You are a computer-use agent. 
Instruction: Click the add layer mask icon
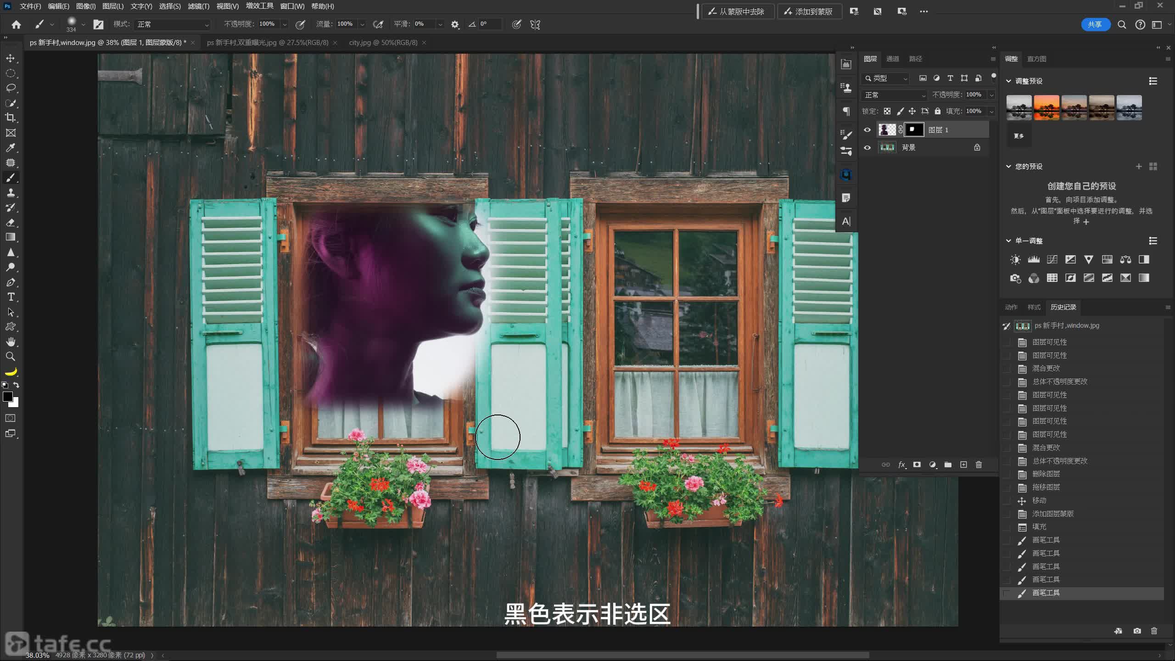917,465
